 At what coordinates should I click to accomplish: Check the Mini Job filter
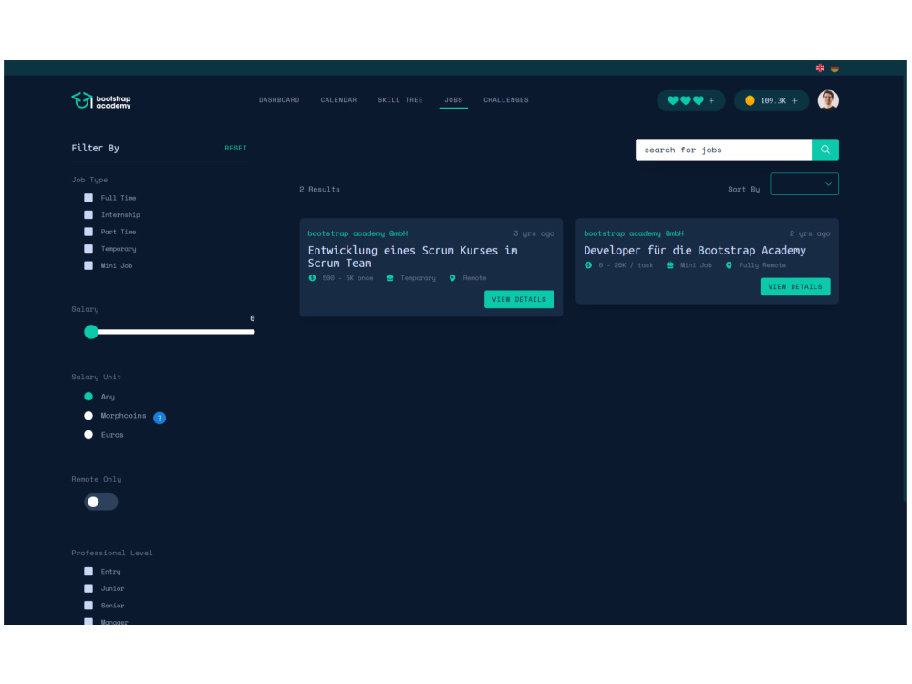[x=88, y=265]
